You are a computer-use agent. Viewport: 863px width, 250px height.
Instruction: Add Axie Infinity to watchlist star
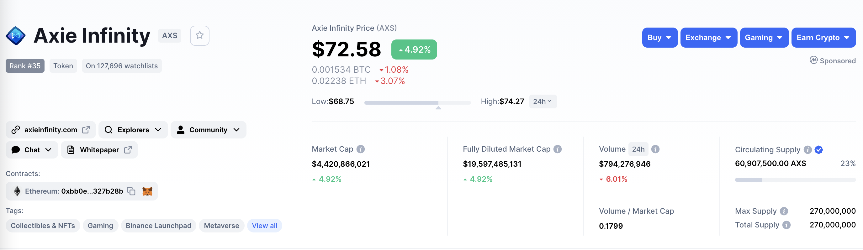pos(199,35)
